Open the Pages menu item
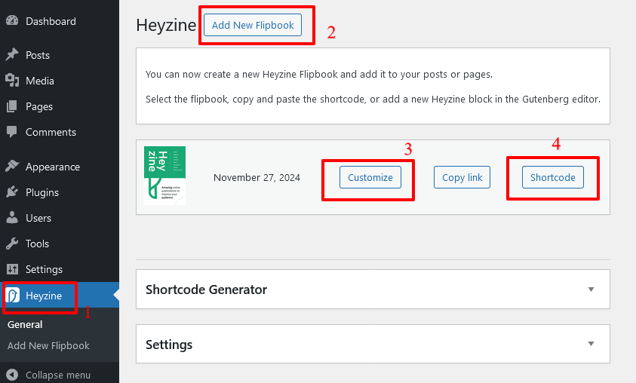Image resolution: width=636 pixels, height=383 pixels. (x=39, y=106)
